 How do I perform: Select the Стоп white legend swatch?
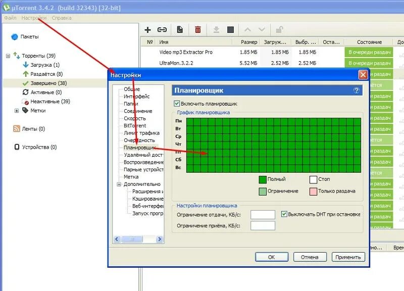point(313,180)
